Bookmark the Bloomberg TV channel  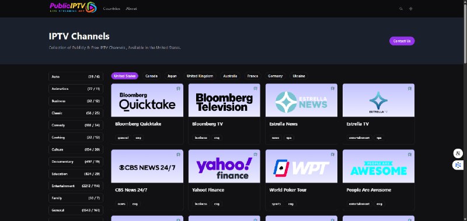pos(255,89)
